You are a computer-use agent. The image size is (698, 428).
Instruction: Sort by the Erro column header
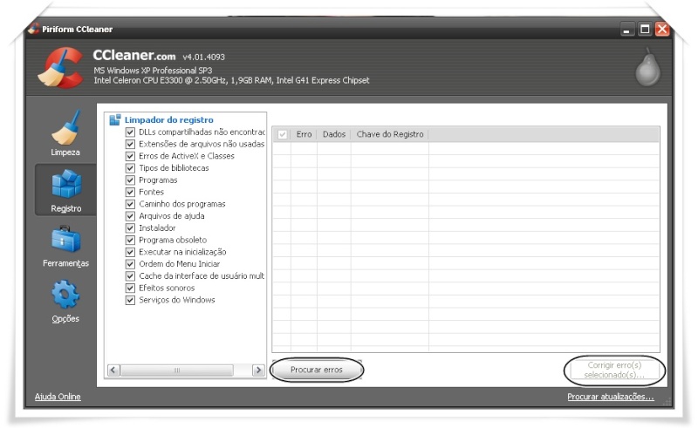point(304,134)
